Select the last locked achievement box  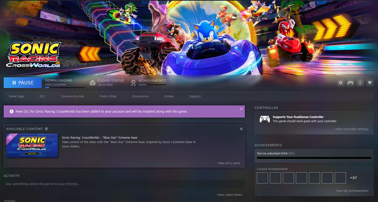click(x=340, y=178)
